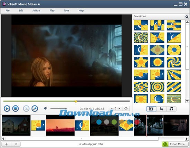Select the yellow ring with blue center transition

point(174,50)
